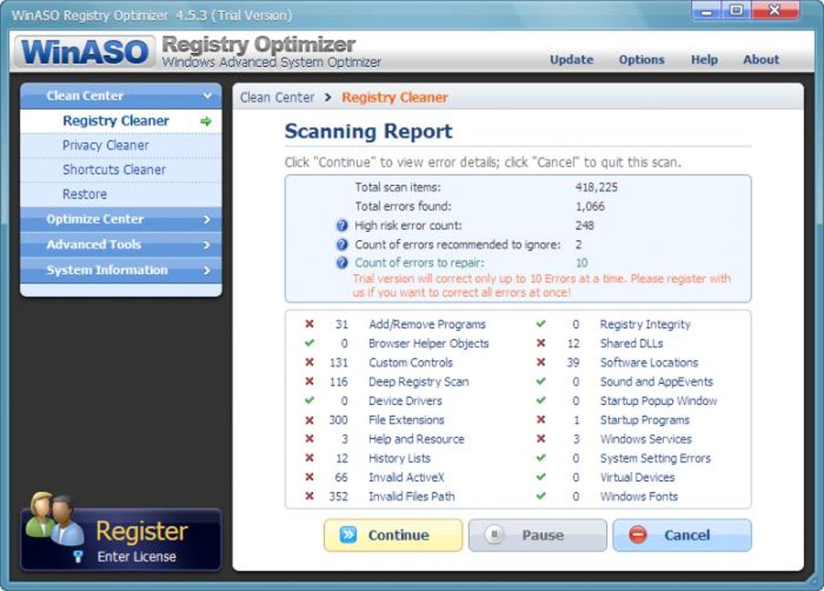
Task: Collapse the Clean Center section
Action: [121, 95]
